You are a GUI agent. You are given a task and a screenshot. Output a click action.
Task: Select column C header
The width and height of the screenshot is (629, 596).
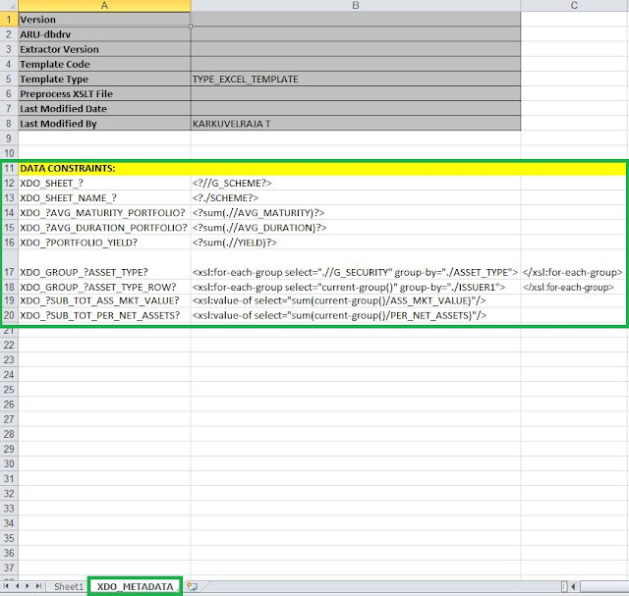coord(574,6)
